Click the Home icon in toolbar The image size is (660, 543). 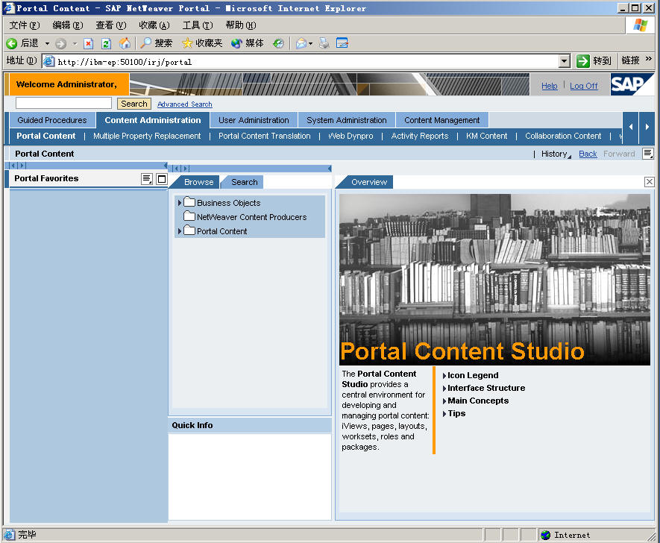pyautogui.click(x=125, y=43)
